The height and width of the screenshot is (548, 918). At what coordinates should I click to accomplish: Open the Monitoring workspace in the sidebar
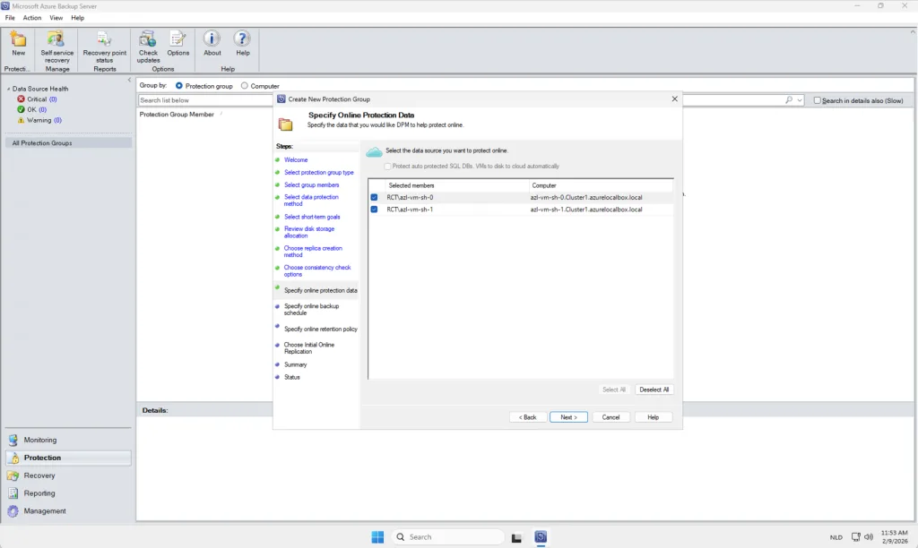[39, 440]
